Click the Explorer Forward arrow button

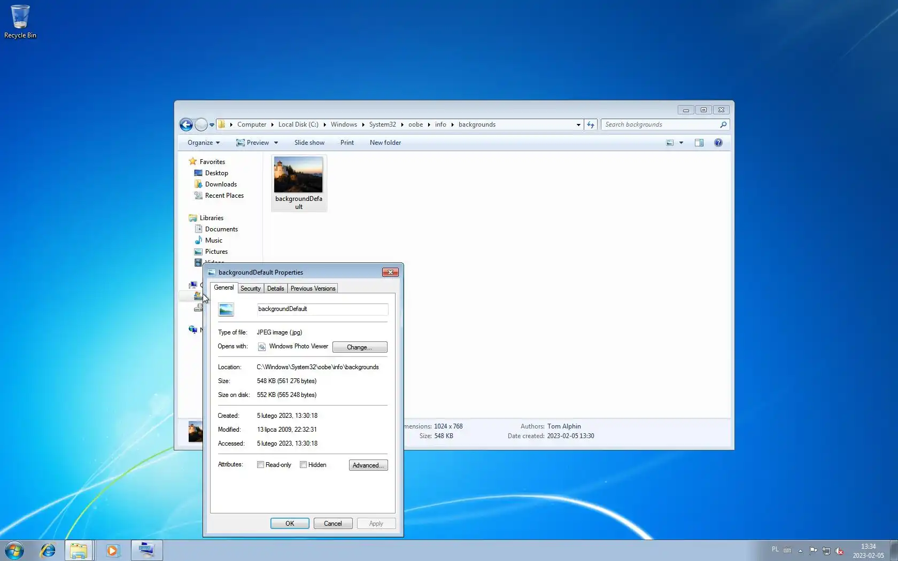[201, 124]
